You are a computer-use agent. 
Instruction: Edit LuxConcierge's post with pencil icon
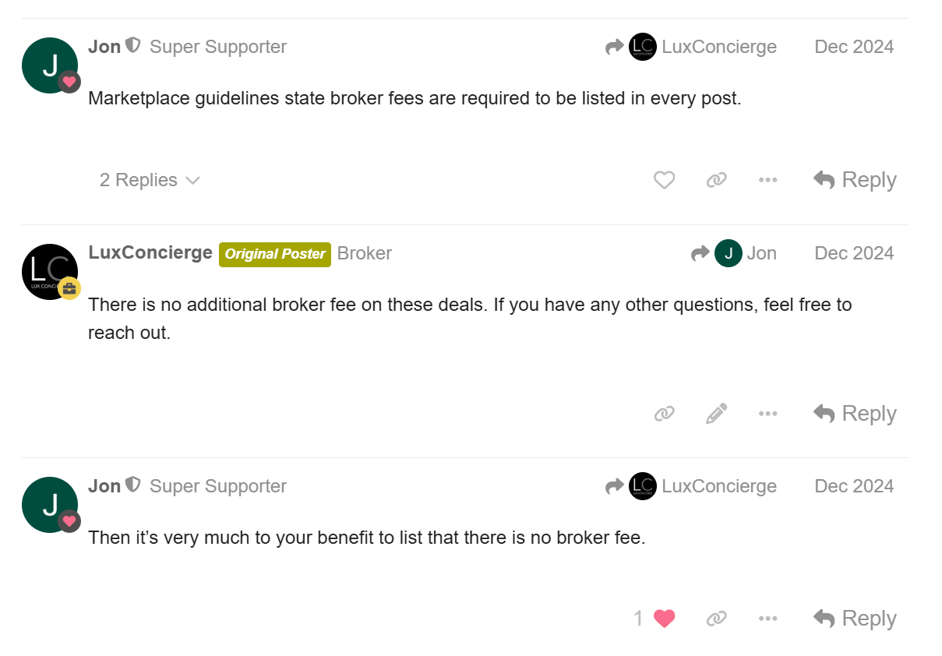coord(716,414)
